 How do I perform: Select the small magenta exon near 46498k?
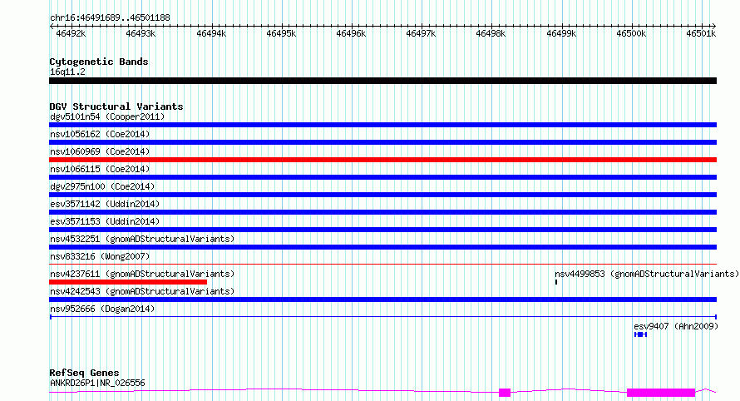click(505, 393)
